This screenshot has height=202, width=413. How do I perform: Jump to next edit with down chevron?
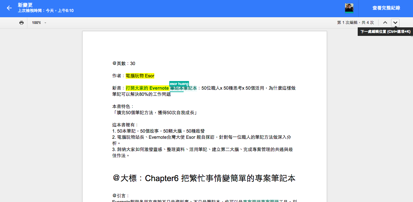click(395, 23)
